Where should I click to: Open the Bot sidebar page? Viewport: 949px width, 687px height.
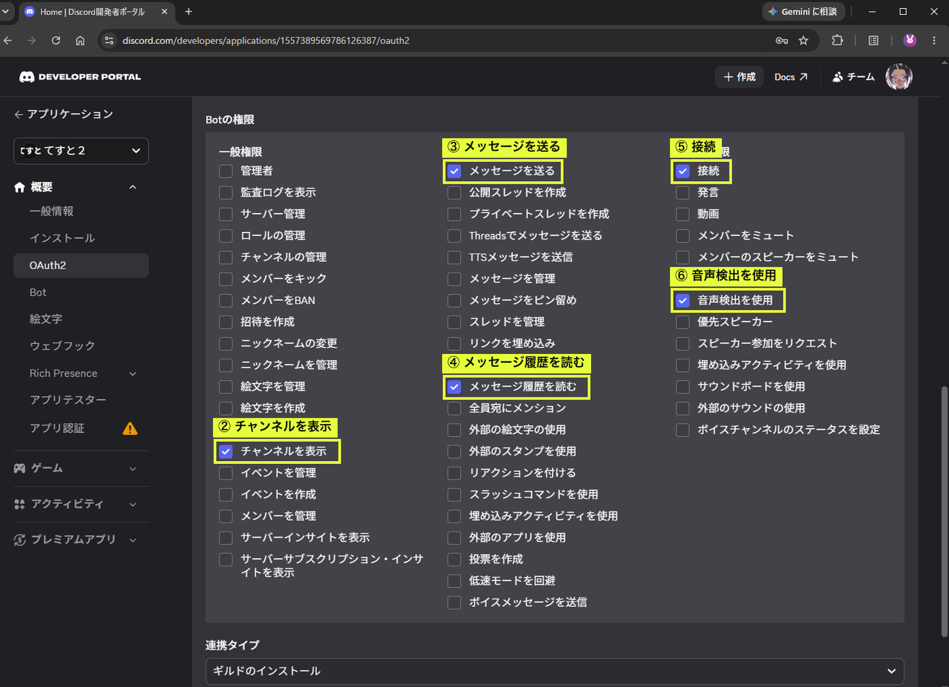click(38, 292)
